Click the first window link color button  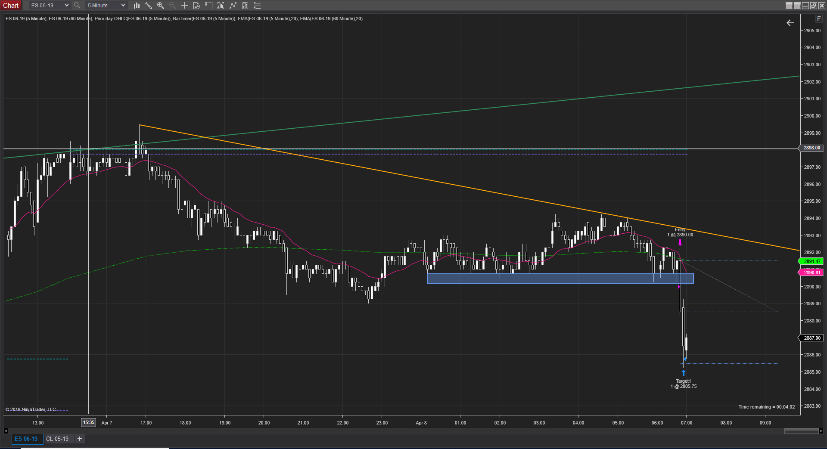[789, 6]
